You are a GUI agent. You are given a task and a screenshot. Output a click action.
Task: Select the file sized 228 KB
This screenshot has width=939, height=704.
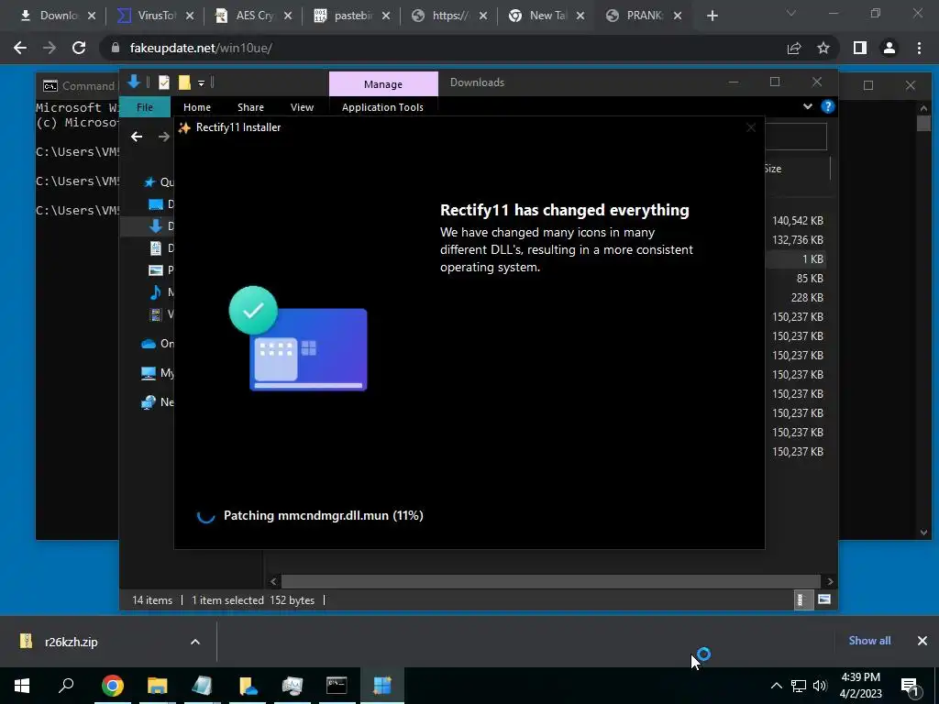(807, 298)
